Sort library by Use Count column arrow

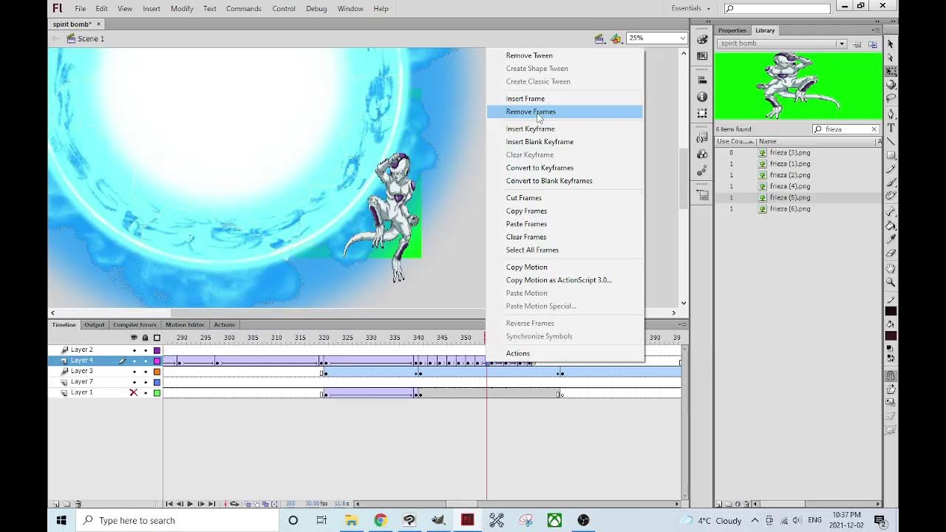(x=752, y=141)
